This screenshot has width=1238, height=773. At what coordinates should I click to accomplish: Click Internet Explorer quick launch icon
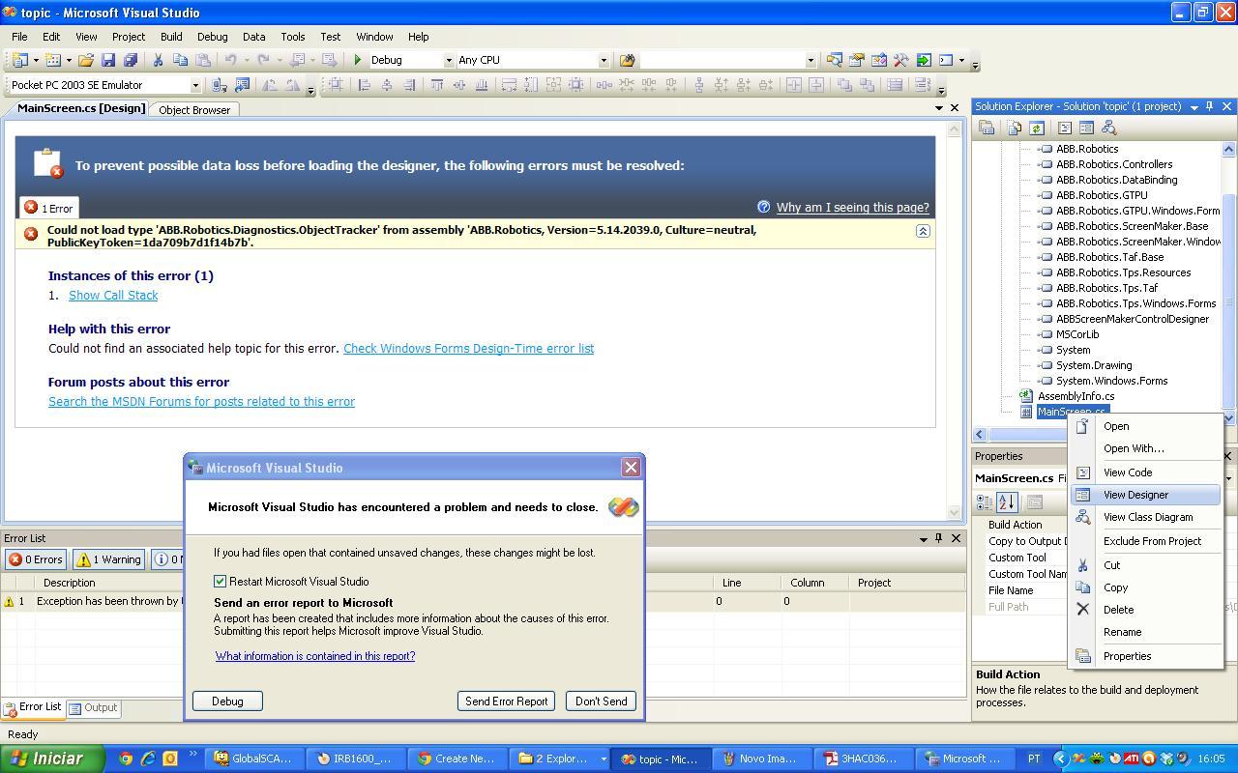click(148, 759)
